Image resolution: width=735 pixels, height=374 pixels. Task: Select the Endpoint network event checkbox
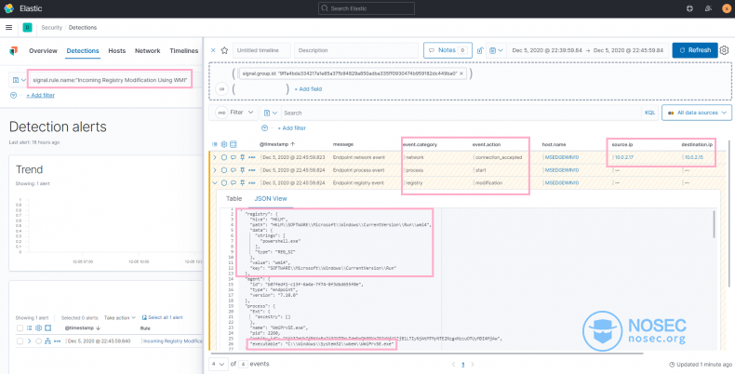coord(224,157)
